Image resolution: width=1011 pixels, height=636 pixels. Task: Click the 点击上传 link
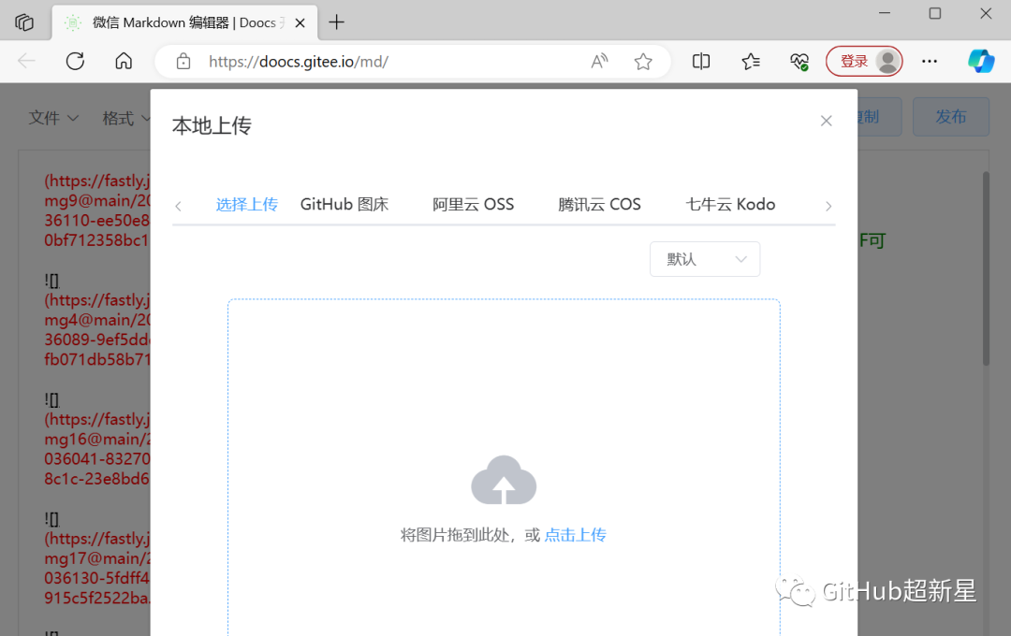pos(575,535)
